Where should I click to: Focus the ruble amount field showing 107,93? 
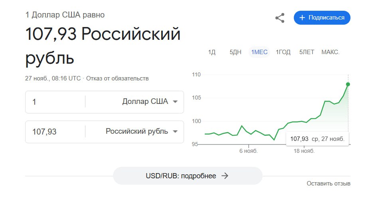(x=55, y=131)
